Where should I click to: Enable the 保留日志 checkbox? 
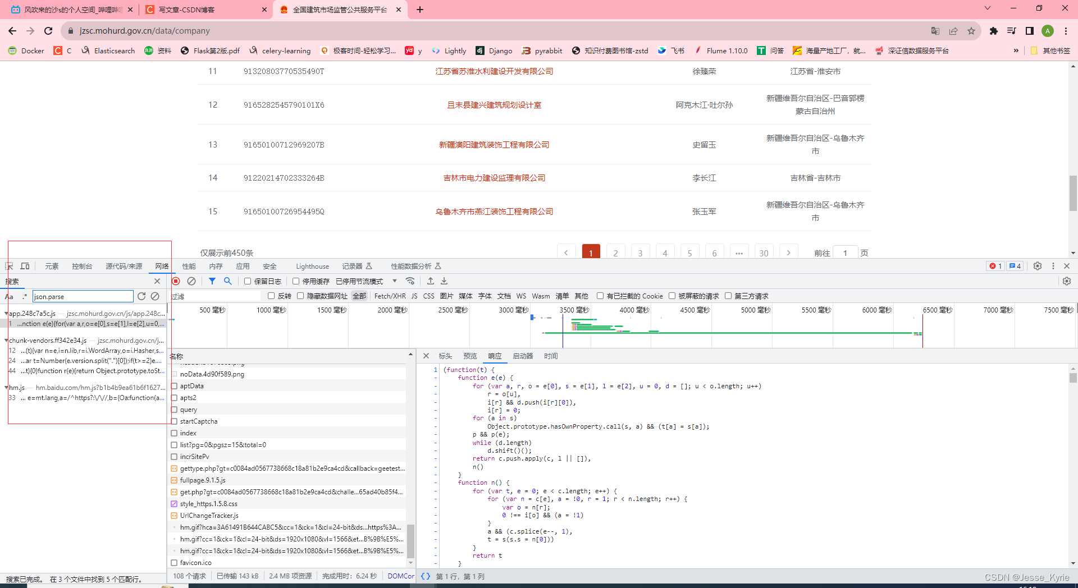(x=248, y=281)
